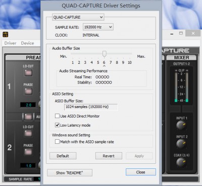The image size is (202, 186).
Task: Click the Real Time performance indicator
Action: click(x=103, y=77)
